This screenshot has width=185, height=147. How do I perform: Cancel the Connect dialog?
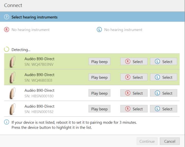click(x=170, y=141)
